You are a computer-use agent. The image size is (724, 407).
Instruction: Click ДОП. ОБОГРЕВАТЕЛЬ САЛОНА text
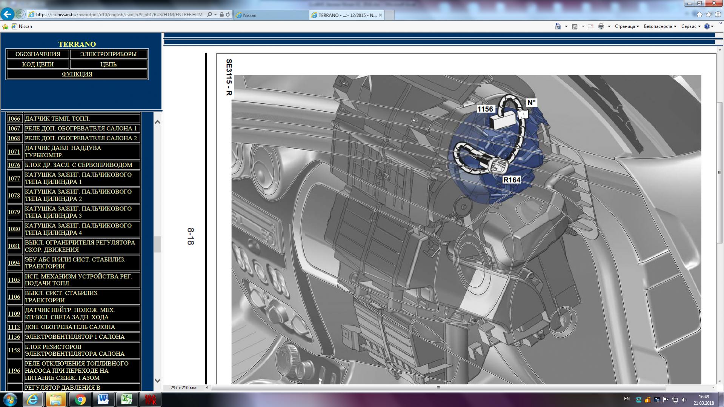pos(70,327)
